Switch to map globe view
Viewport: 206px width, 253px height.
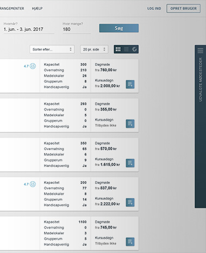click(134, 49)
